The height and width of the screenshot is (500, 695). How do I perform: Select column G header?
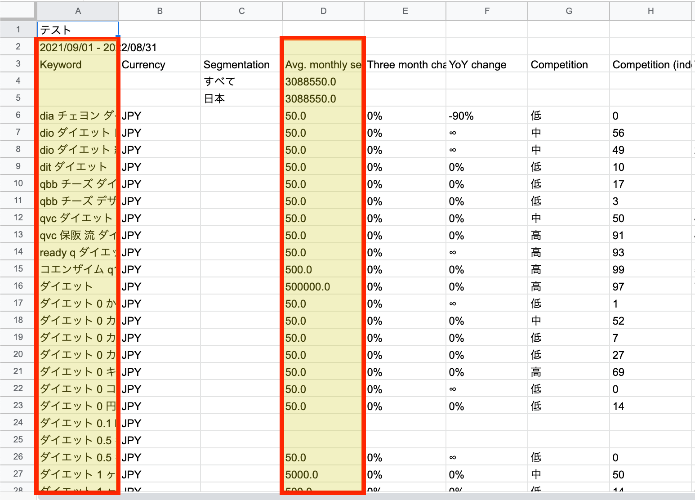coord(569,11)
